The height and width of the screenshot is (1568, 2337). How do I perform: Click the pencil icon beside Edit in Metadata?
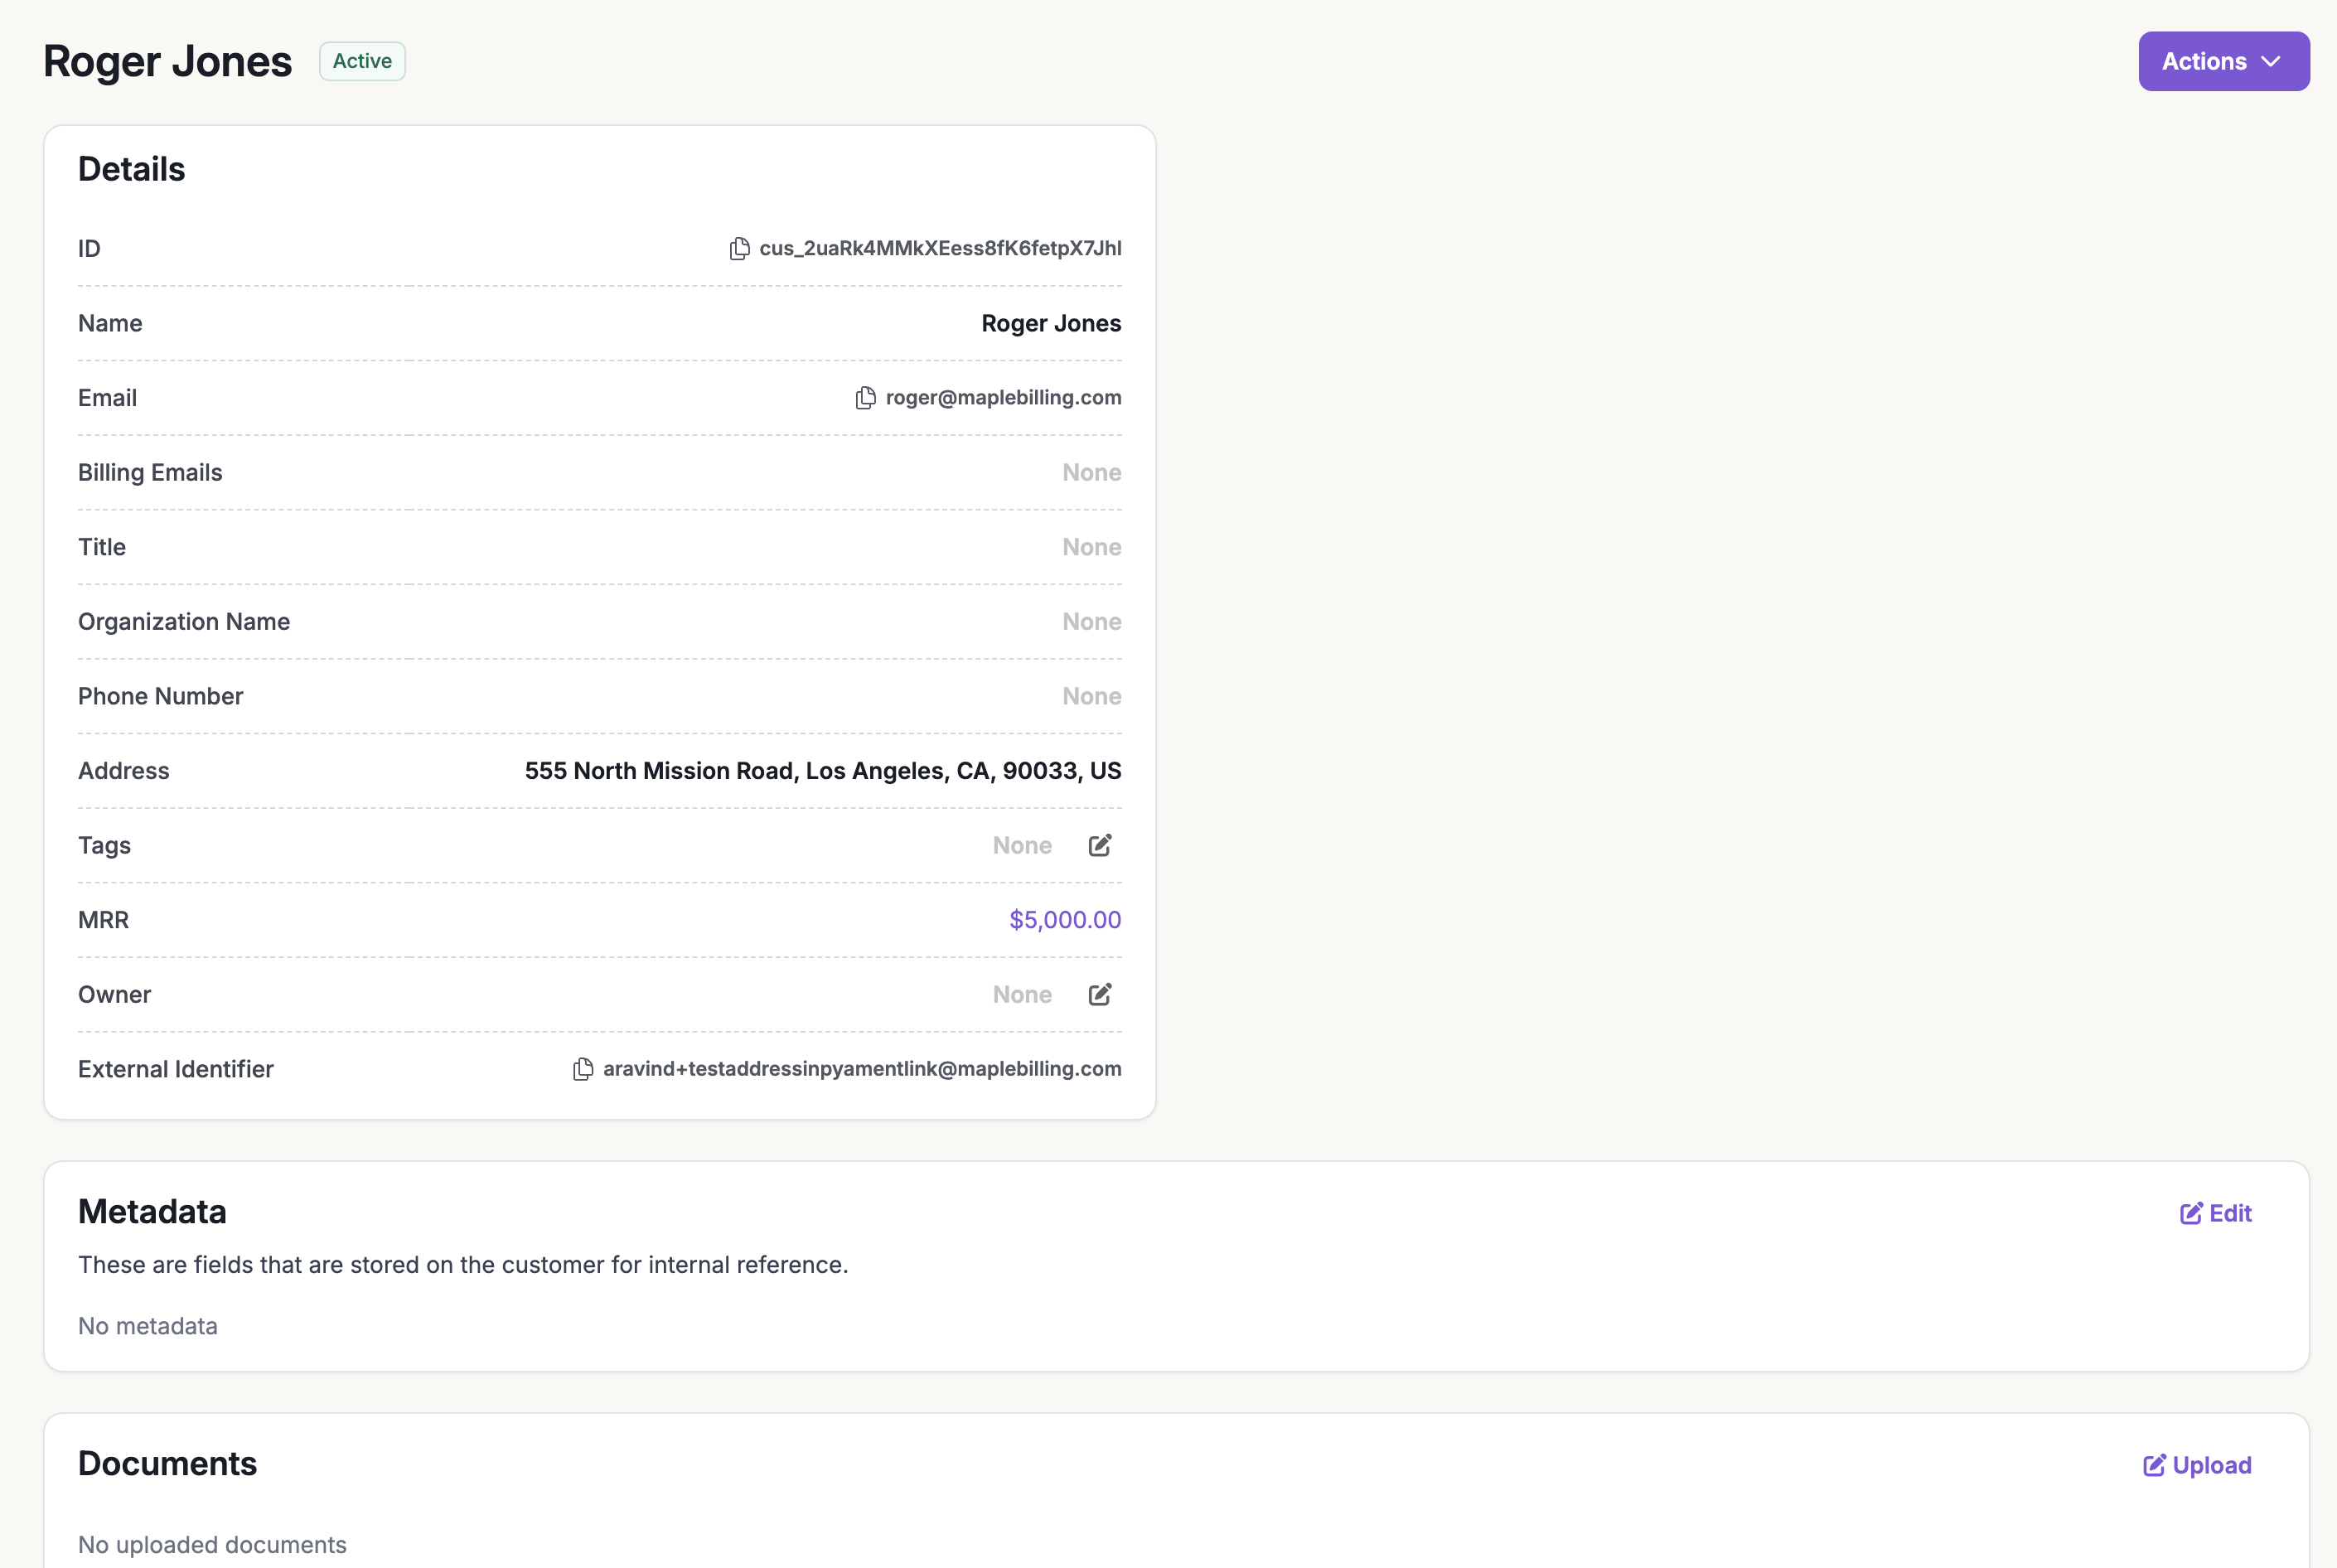[2191, 1212]
